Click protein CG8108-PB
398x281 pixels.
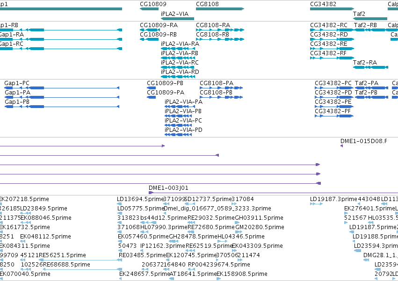pos(216,93)
